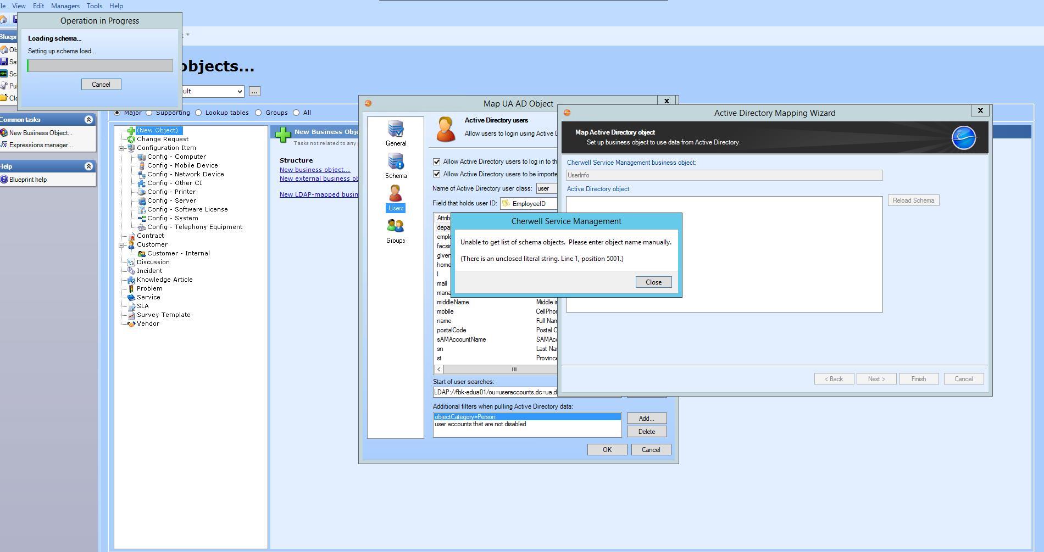This screenshot has width=1044, height=552.
Task: Click the Start of user searches field
Action: (x=495, y=392)
